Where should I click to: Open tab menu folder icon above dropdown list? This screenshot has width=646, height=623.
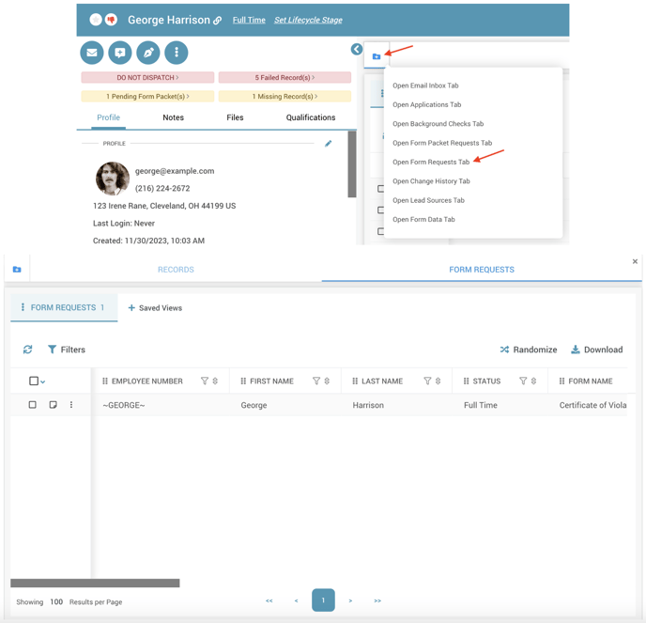coord(377,56)
